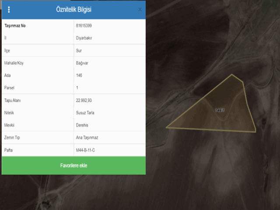Select the parcel label 146/1 on map
Screen dimensions: 280x210
(220, 110)
